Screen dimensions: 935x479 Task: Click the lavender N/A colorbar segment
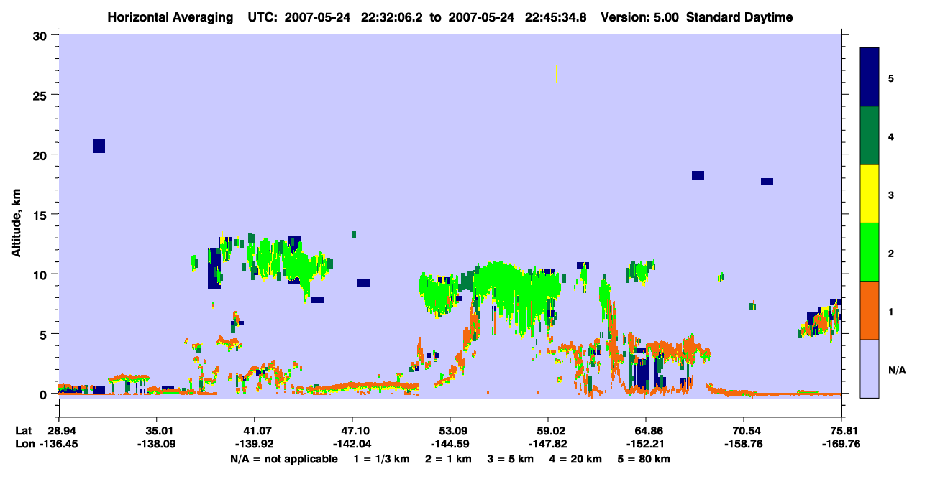tap(870, 368)
